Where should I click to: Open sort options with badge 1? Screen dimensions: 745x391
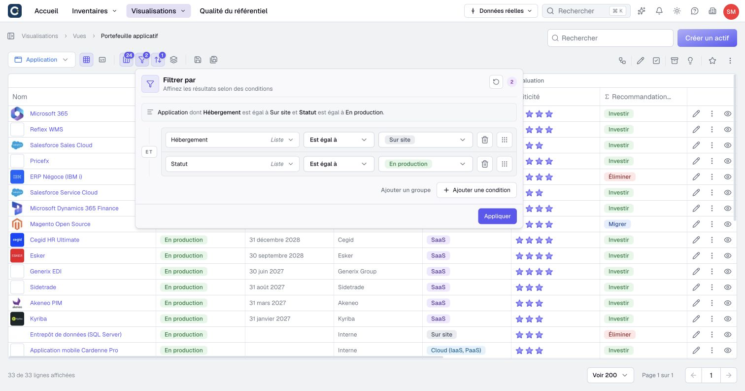[x=158, y=60]
